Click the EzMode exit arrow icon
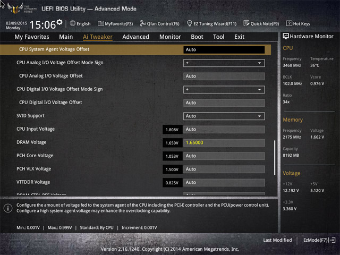Screen dimensions: 340x255 [332, 240]
